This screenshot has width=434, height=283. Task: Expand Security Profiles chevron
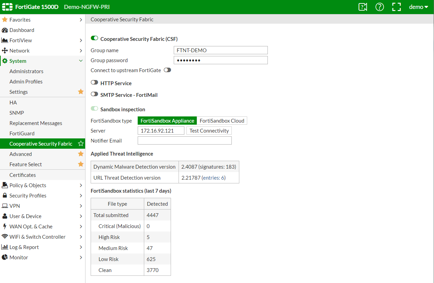(81, 196)
